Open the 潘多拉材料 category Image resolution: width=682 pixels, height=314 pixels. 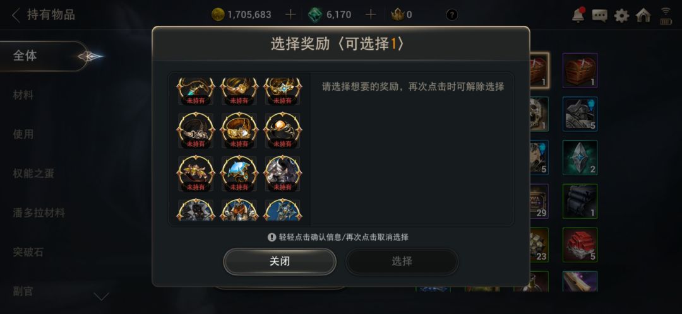[x=39, y=213]
